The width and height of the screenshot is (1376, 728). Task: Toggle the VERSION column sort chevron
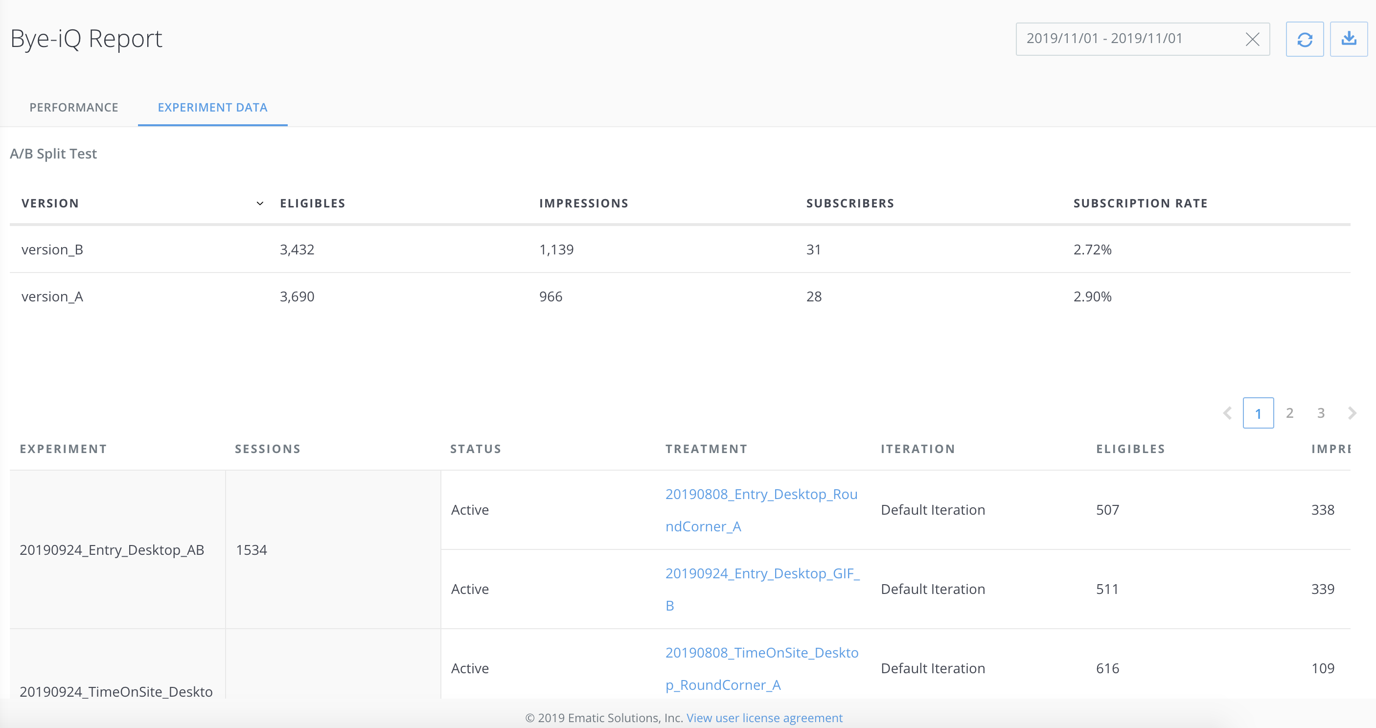pos(260,204)
